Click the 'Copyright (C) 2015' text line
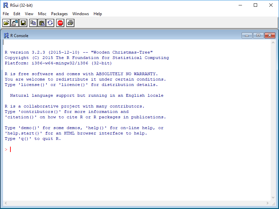 87,58
